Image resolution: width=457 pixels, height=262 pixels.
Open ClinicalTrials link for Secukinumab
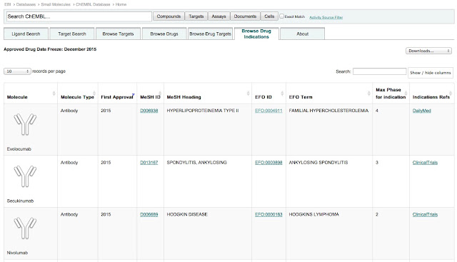[425, 162]
